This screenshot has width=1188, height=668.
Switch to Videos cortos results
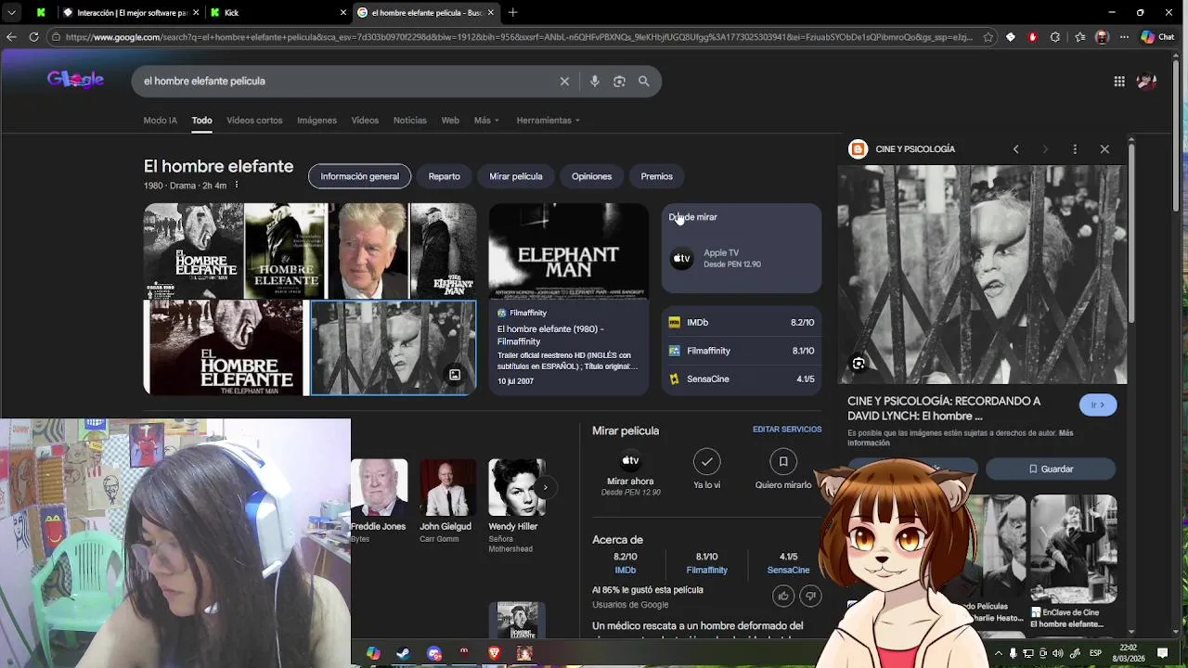pos(254,121)
